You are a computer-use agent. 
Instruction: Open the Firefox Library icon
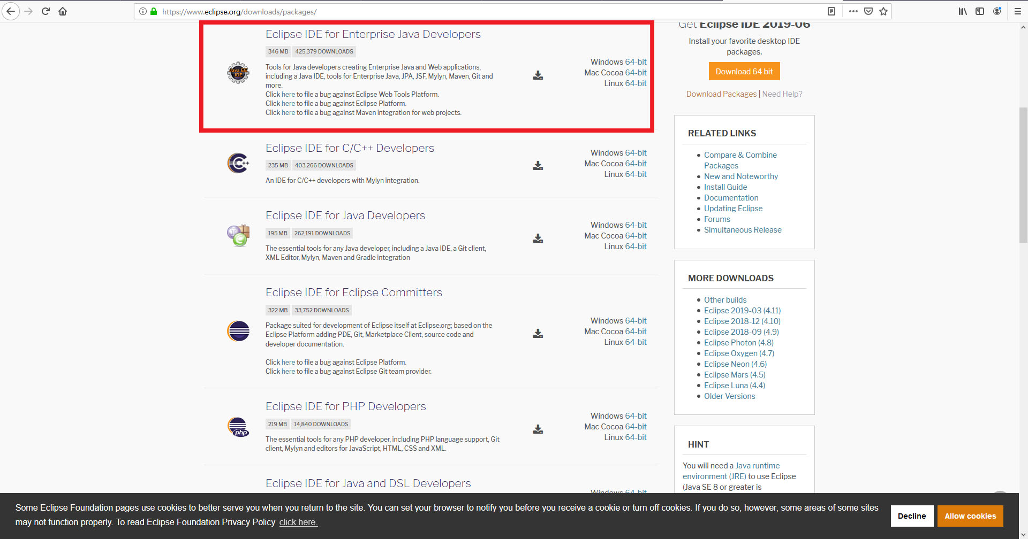[963, 11]
